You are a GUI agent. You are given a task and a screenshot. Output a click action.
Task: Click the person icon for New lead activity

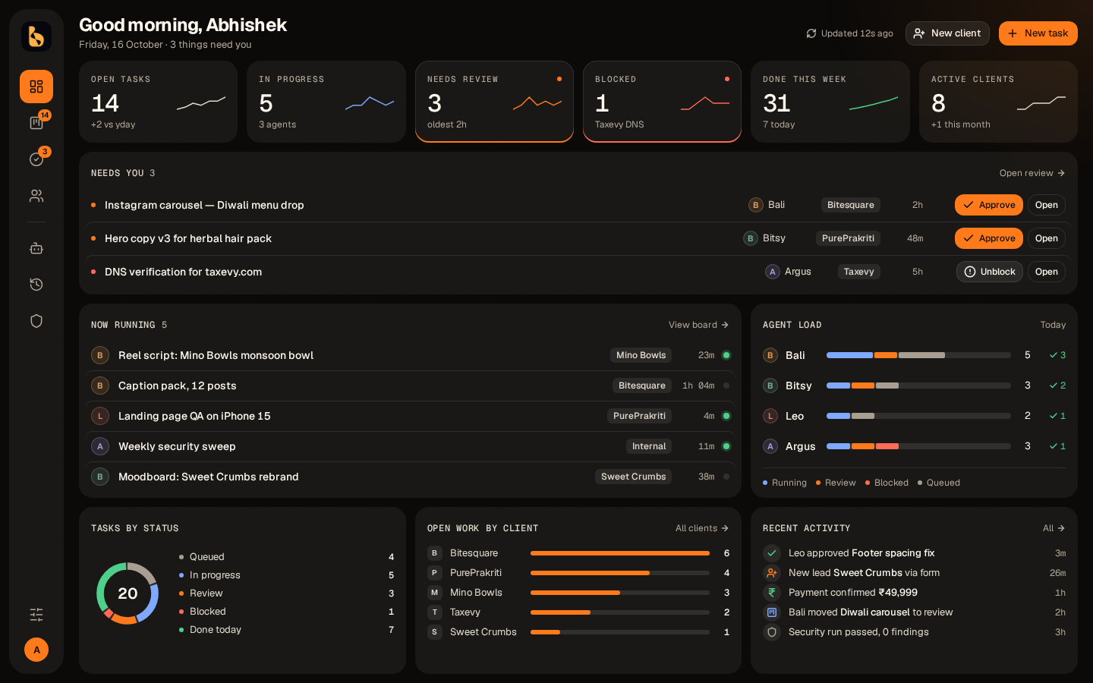772,573
